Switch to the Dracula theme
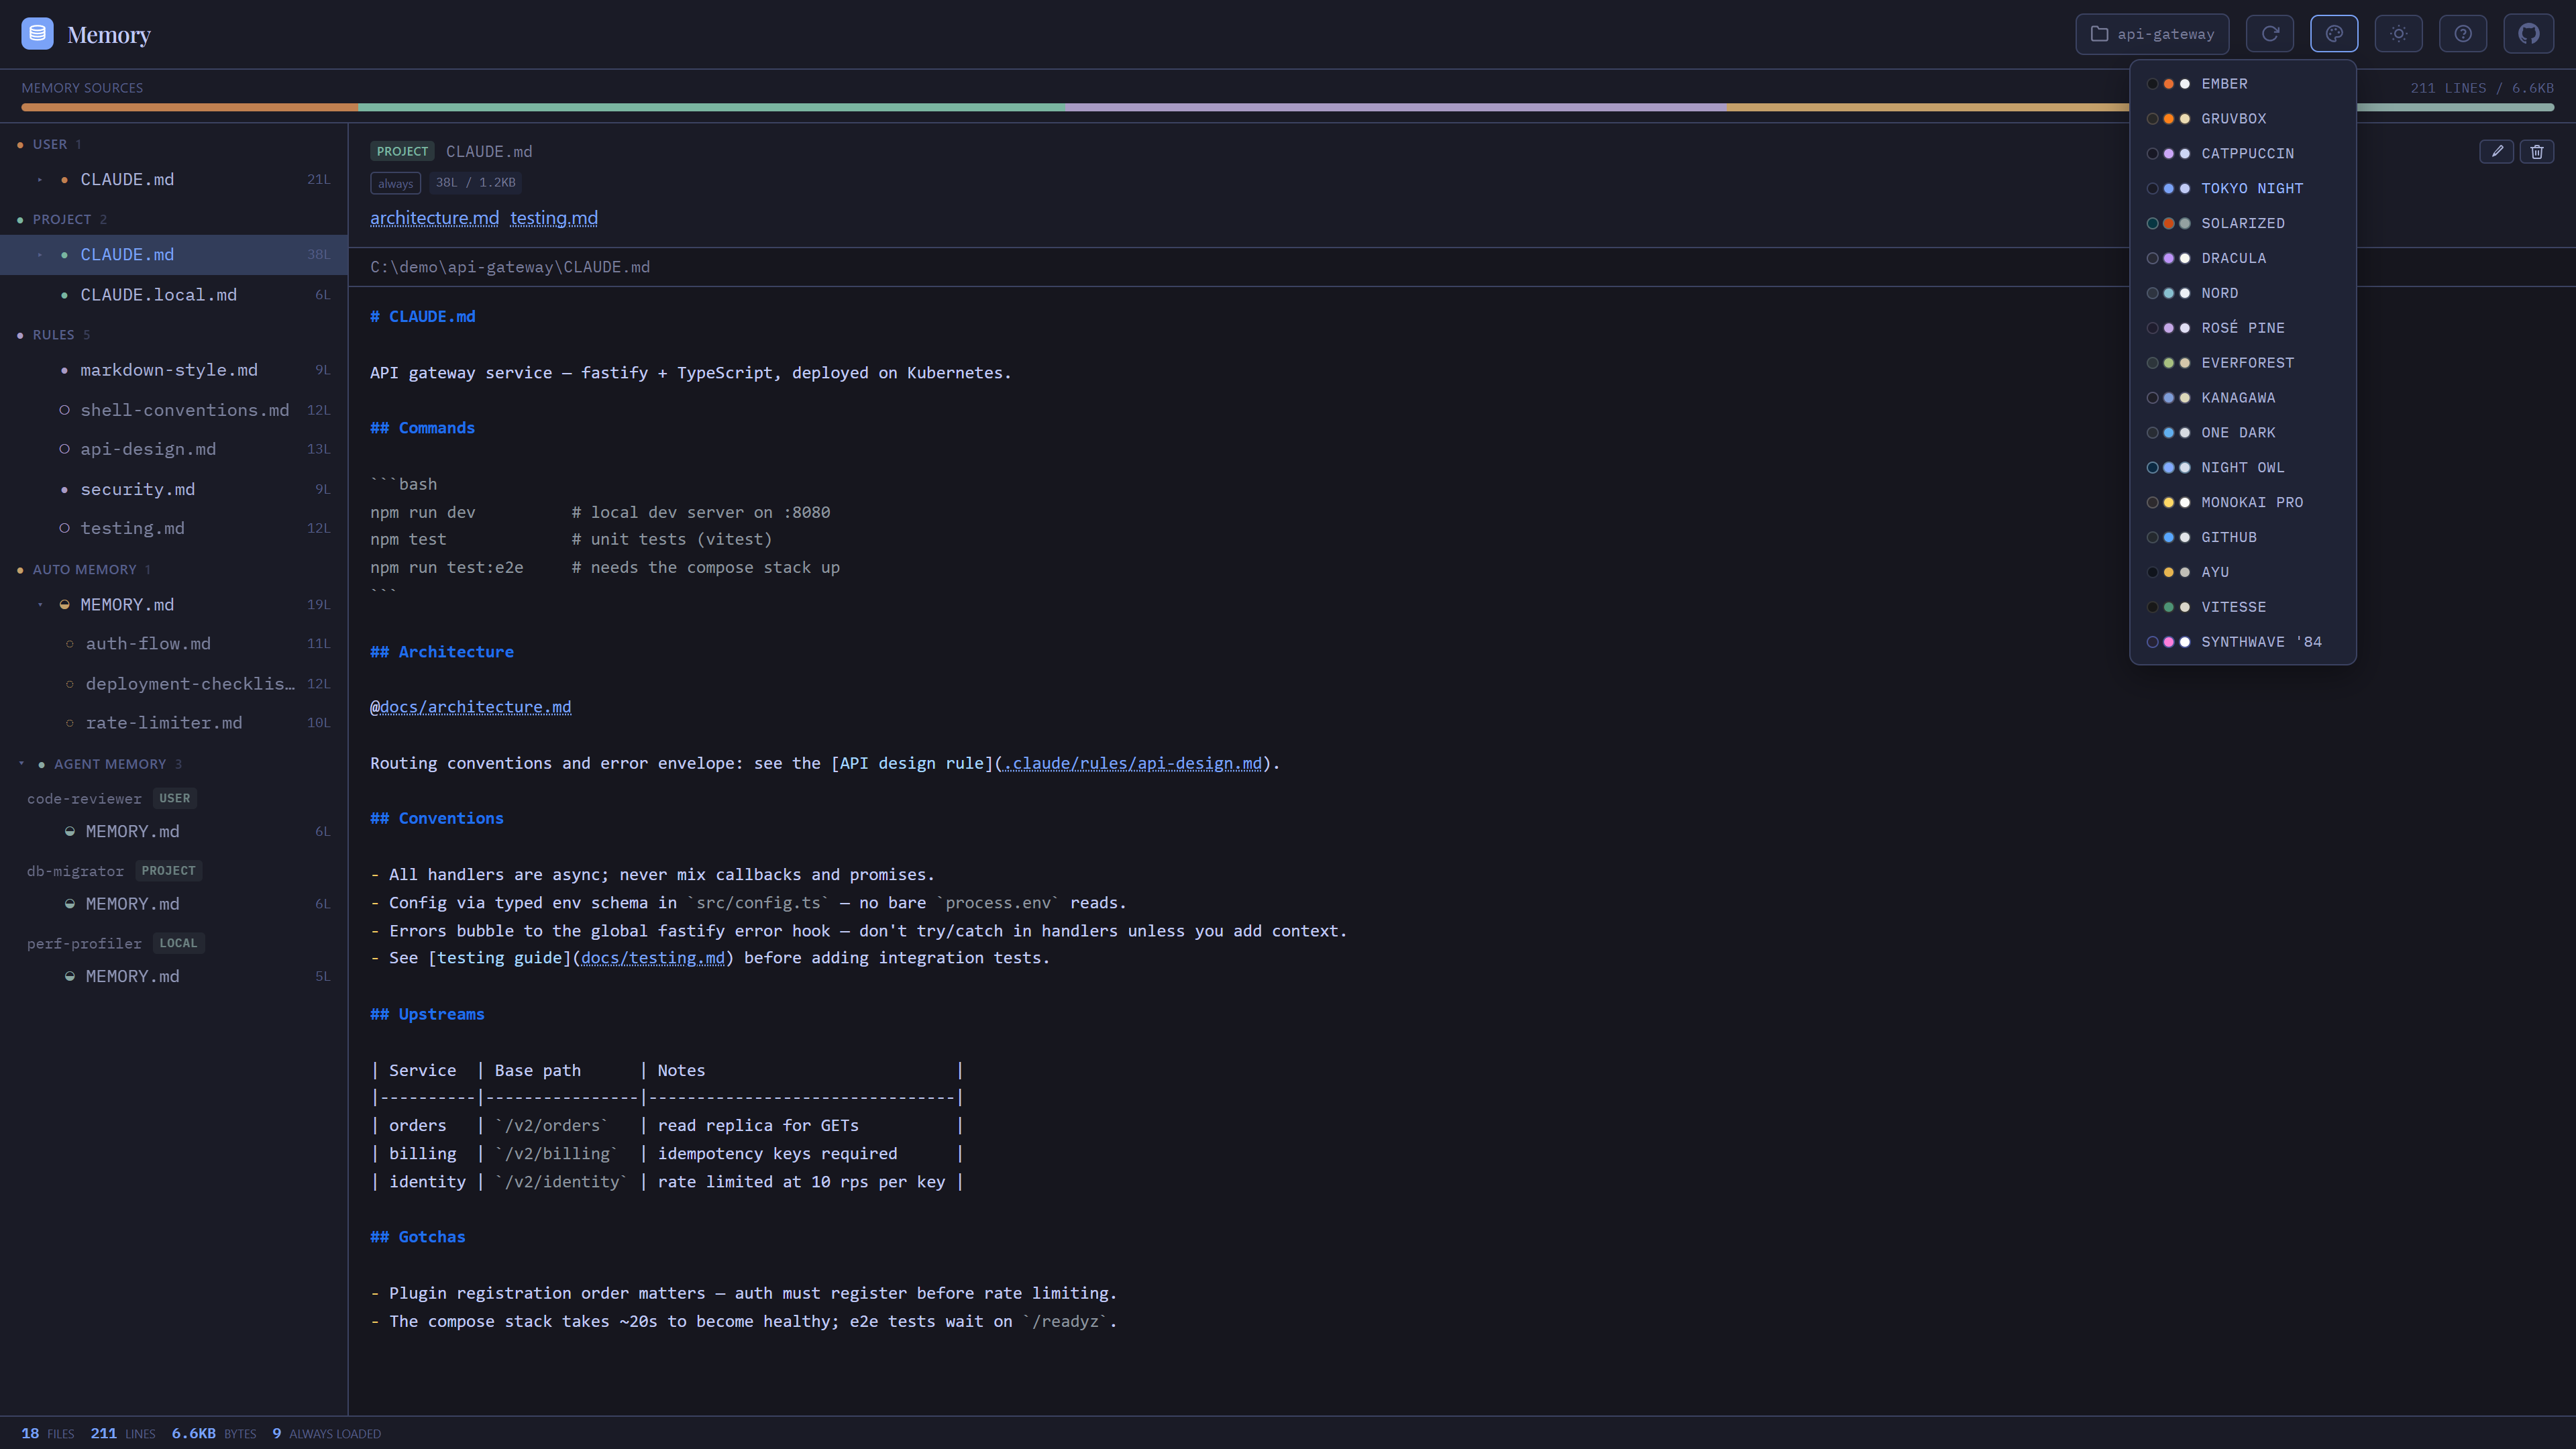The image size is (2576, 1449). 2243,259
